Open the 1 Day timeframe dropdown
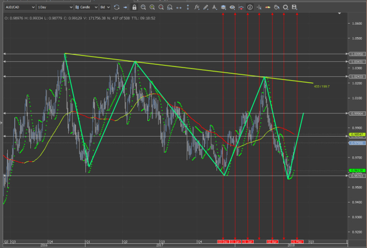This screenshot has width=367, height=248. 55,7
